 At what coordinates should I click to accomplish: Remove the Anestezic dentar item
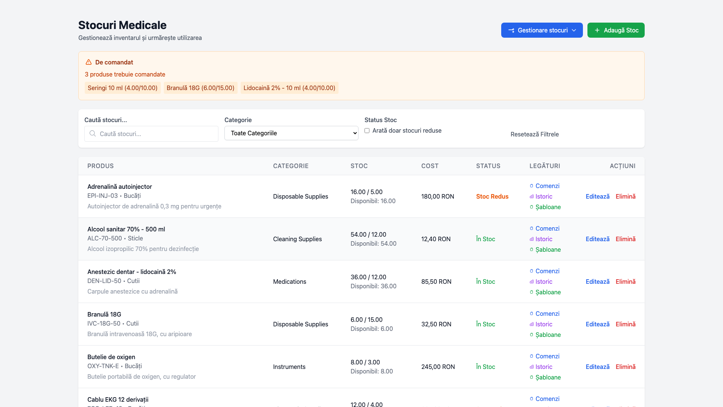[x=625, y=282]
